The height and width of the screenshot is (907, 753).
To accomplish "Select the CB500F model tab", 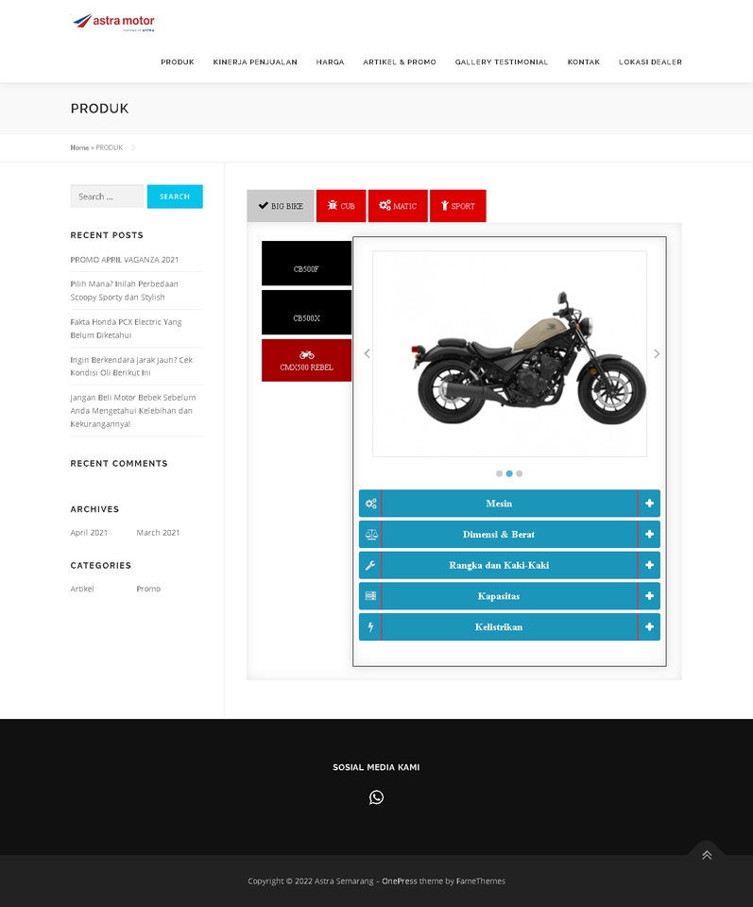I will [306, 264].
